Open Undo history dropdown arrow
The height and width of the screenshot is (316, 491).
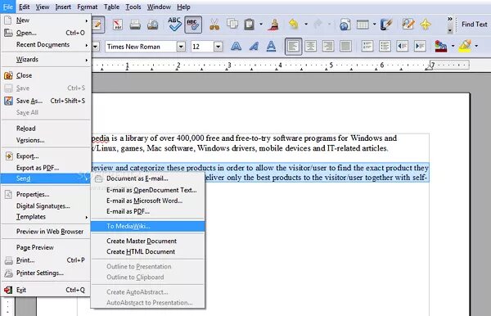[x=306, y=24]
